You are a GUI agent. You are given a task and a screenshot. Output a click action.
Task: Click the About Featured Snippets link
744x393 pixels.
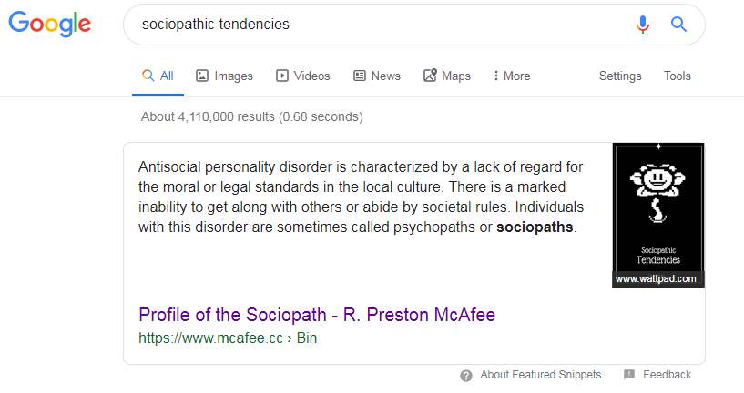click(x=540, y=375)
